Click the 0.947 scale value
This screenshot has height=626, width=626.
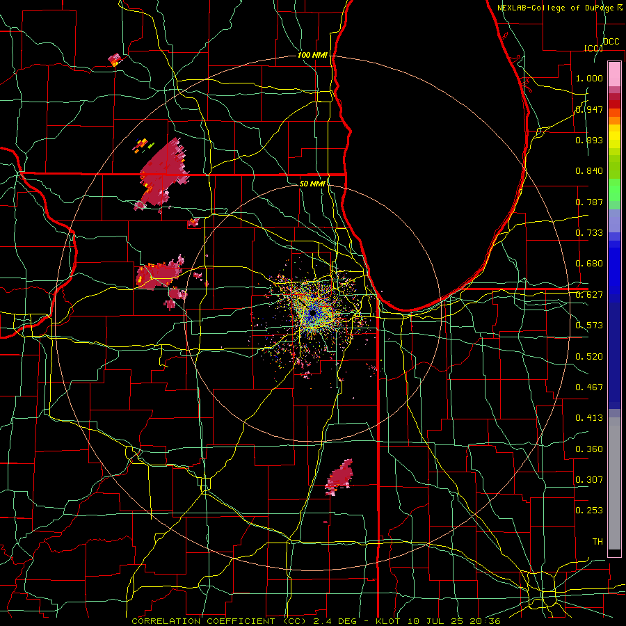point(589,109)
